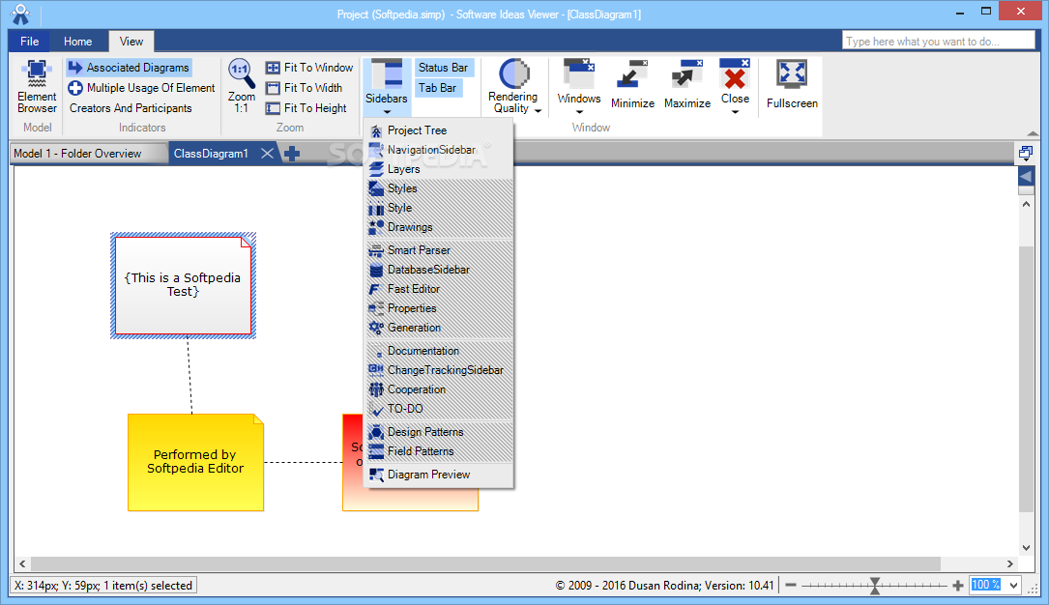
Task: Select Fit To Width
Action: [304, 88]
